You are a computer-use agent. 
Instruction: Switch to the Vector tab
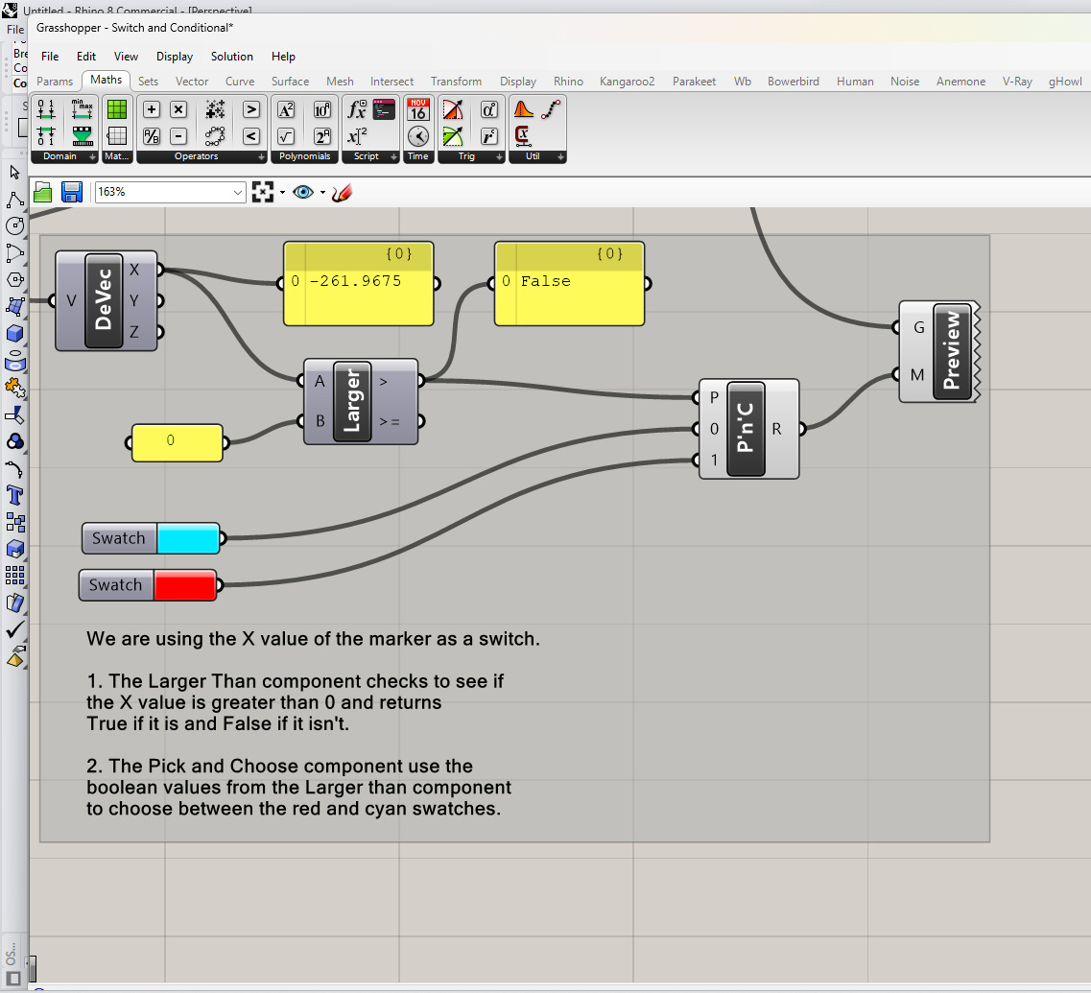tap(192, 82)
